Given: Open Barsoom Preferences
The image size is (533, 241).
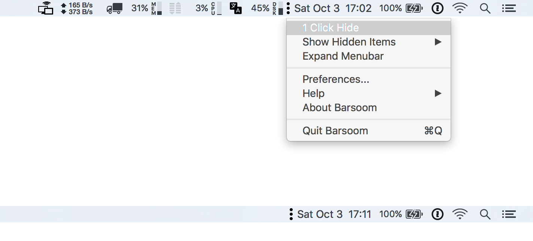Looking at the screenshot, I should (336, 79).
